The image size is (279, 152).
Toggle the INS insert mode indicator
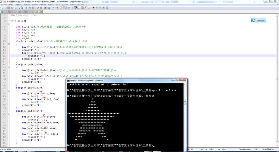[274, 149]
